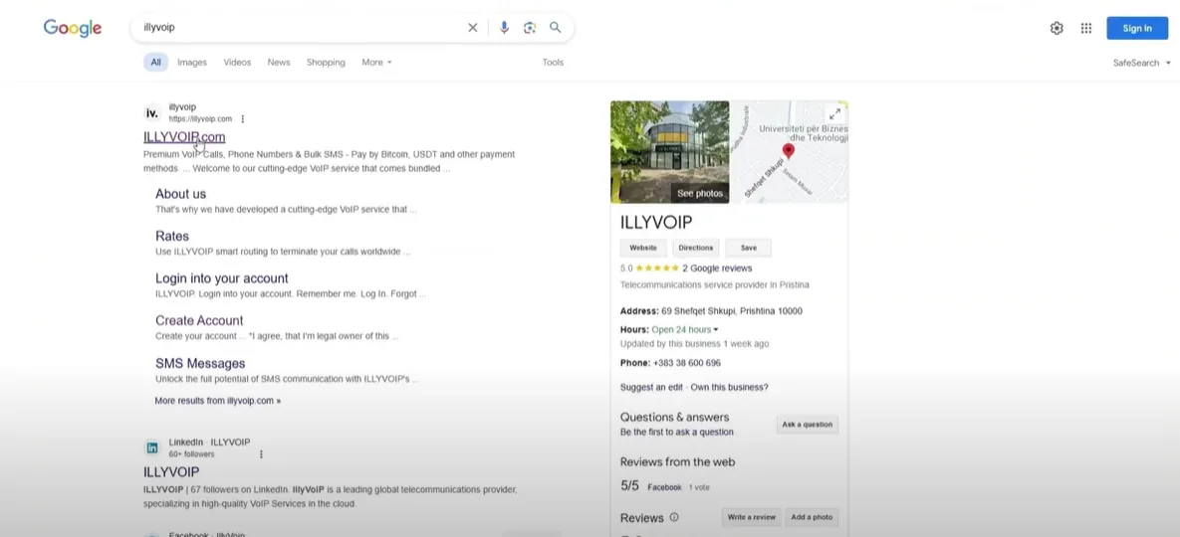Start voice search with the microphone icon
Image resolution: width=1180 pixels, height=537 pixels.
point(504,28)
